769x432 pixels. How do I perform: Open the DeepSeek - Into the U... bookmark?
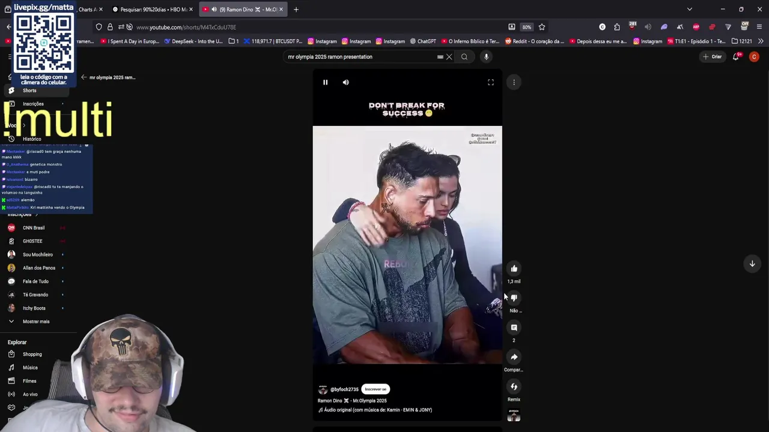[x=193, y=41]
